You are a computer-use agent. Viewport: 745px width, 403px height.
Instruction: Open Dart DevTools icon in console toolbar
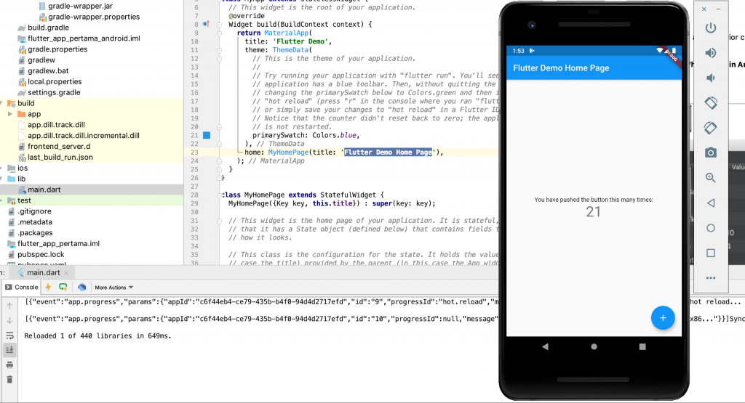click(x=82, y=287)
